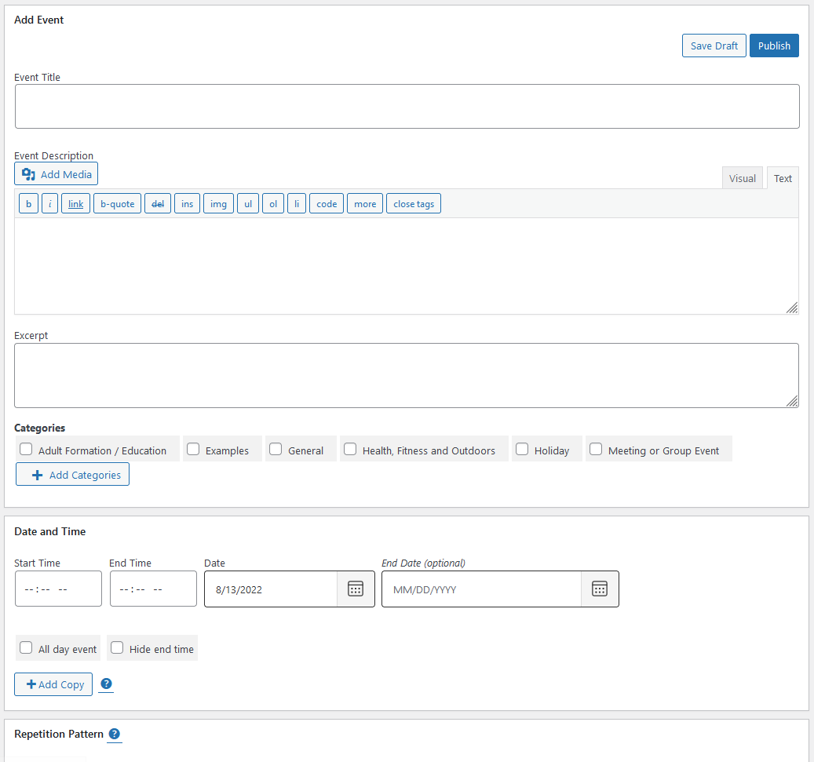Click the close tags button
814x762 pixels.
coord(414,203)
